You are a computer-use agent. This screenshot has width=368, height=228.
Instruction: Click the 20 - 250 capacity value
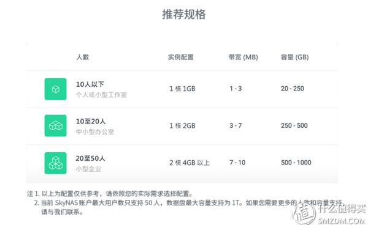click(292, 89)
